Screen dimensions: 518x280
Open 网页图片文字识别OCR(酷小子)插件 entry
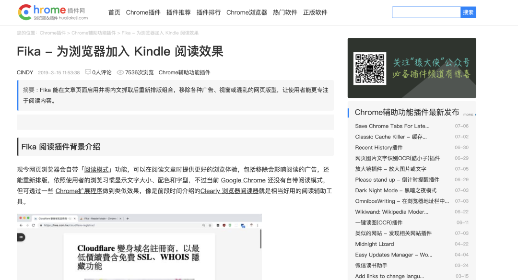[x=398, y=158]
